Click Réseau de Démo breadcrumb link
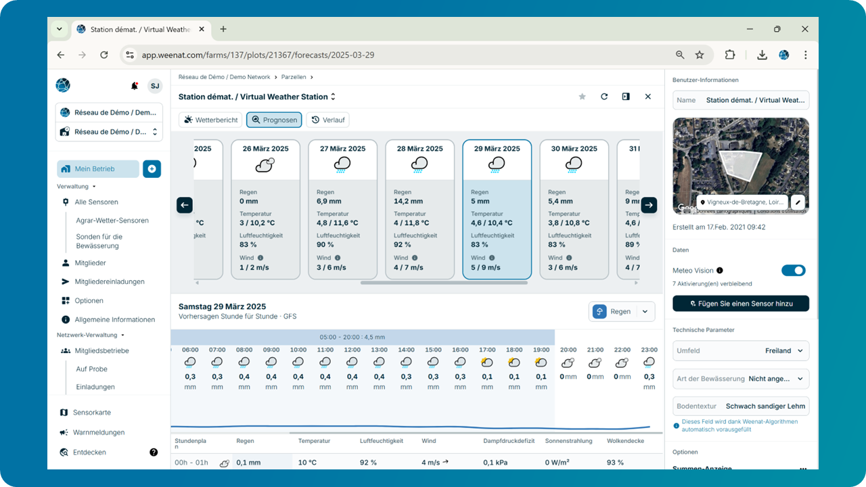 (x=224, y=77)
